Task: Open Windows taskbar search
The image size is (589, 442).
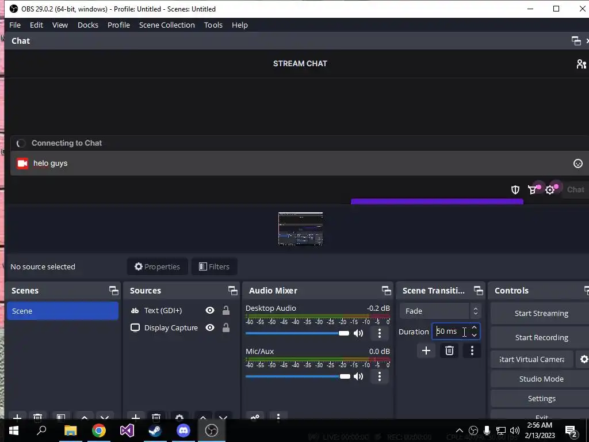Action: point(41,430)
